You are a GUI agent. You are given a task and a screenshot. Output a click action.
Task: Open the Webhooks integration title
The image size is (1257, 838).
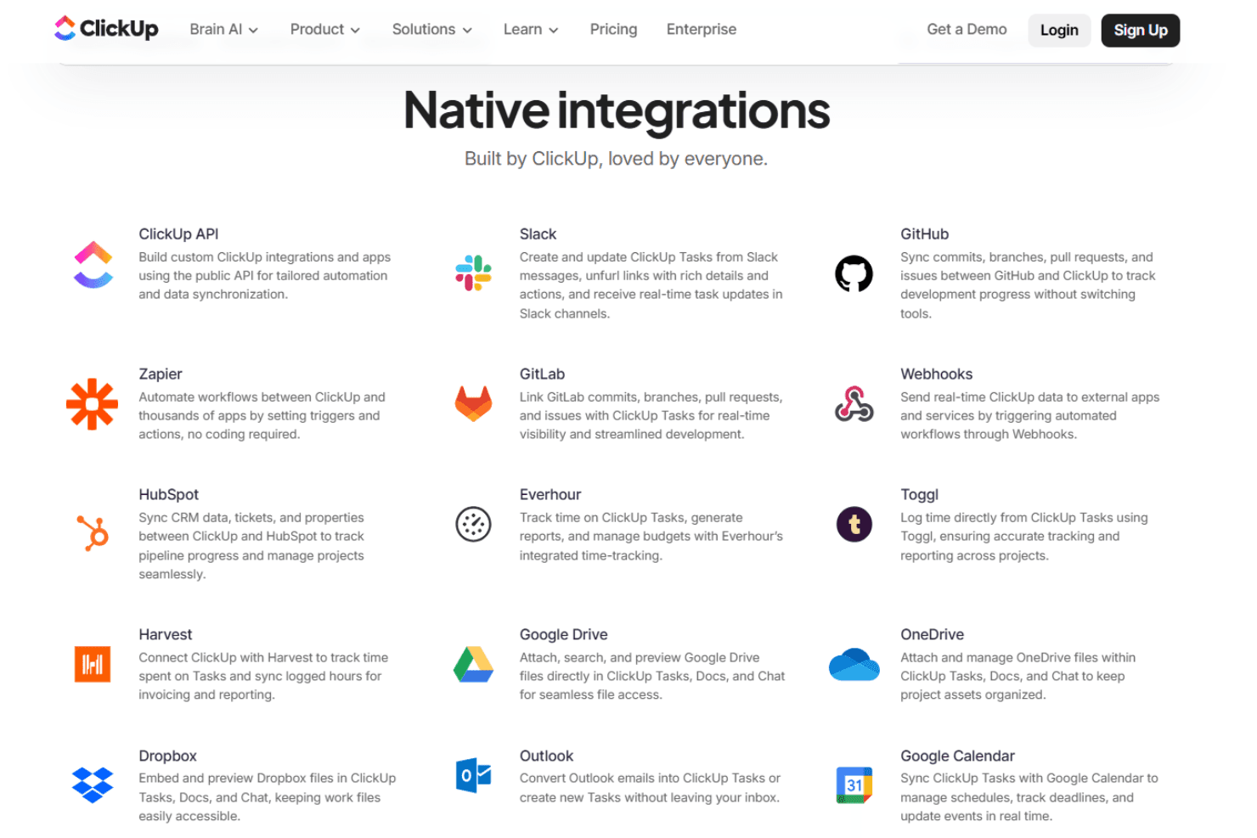pyautogui.click(x=936, y=374)
